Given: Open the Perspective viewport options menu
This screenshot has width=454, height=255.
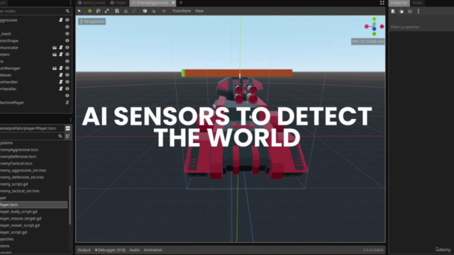Looking at the screenshot, I should pyautogui.click(x=92, y=21).
